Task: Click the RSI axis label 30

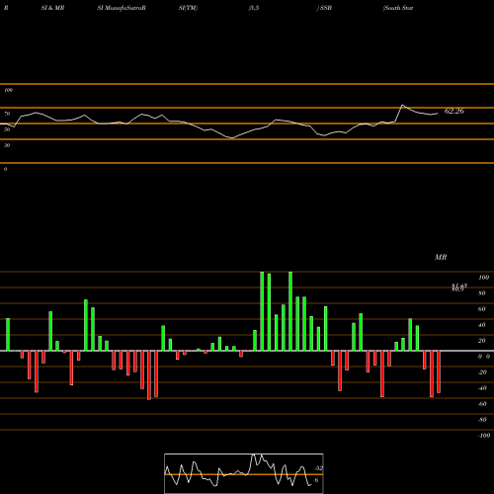Action: (7, 145)
